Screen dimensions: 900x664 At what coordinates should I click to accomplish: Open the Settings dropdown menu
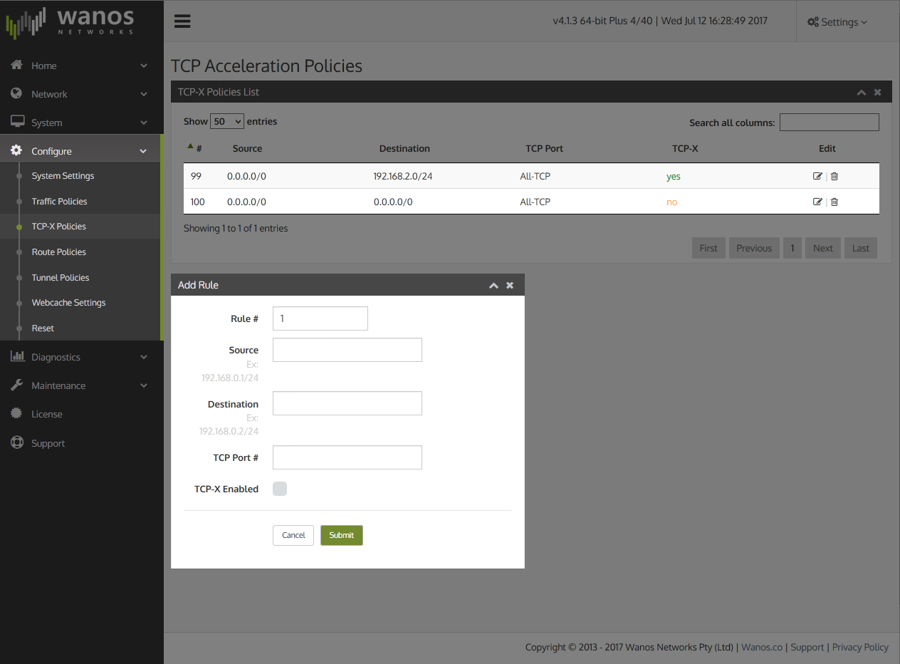coord(837,22)
